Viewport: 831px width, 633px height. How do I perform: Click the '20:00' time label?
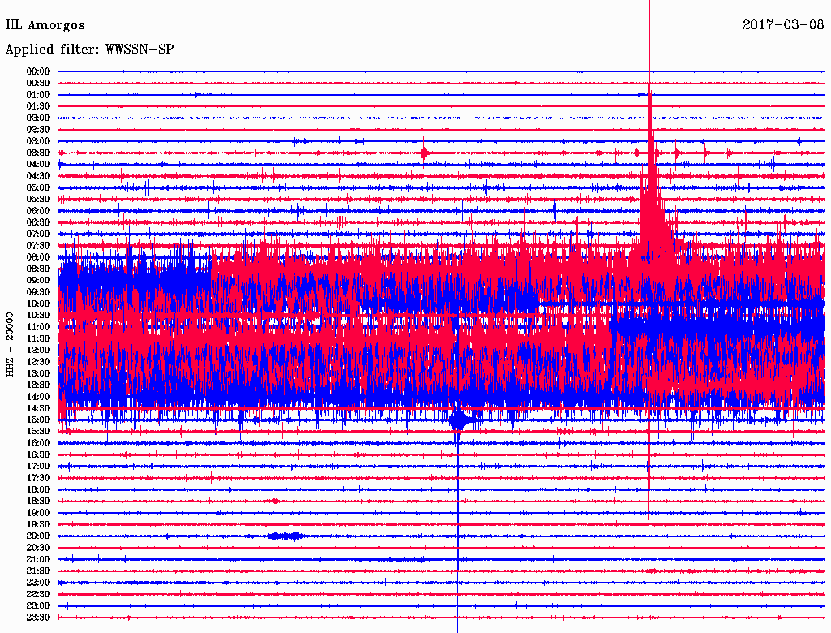coord(38,536)
